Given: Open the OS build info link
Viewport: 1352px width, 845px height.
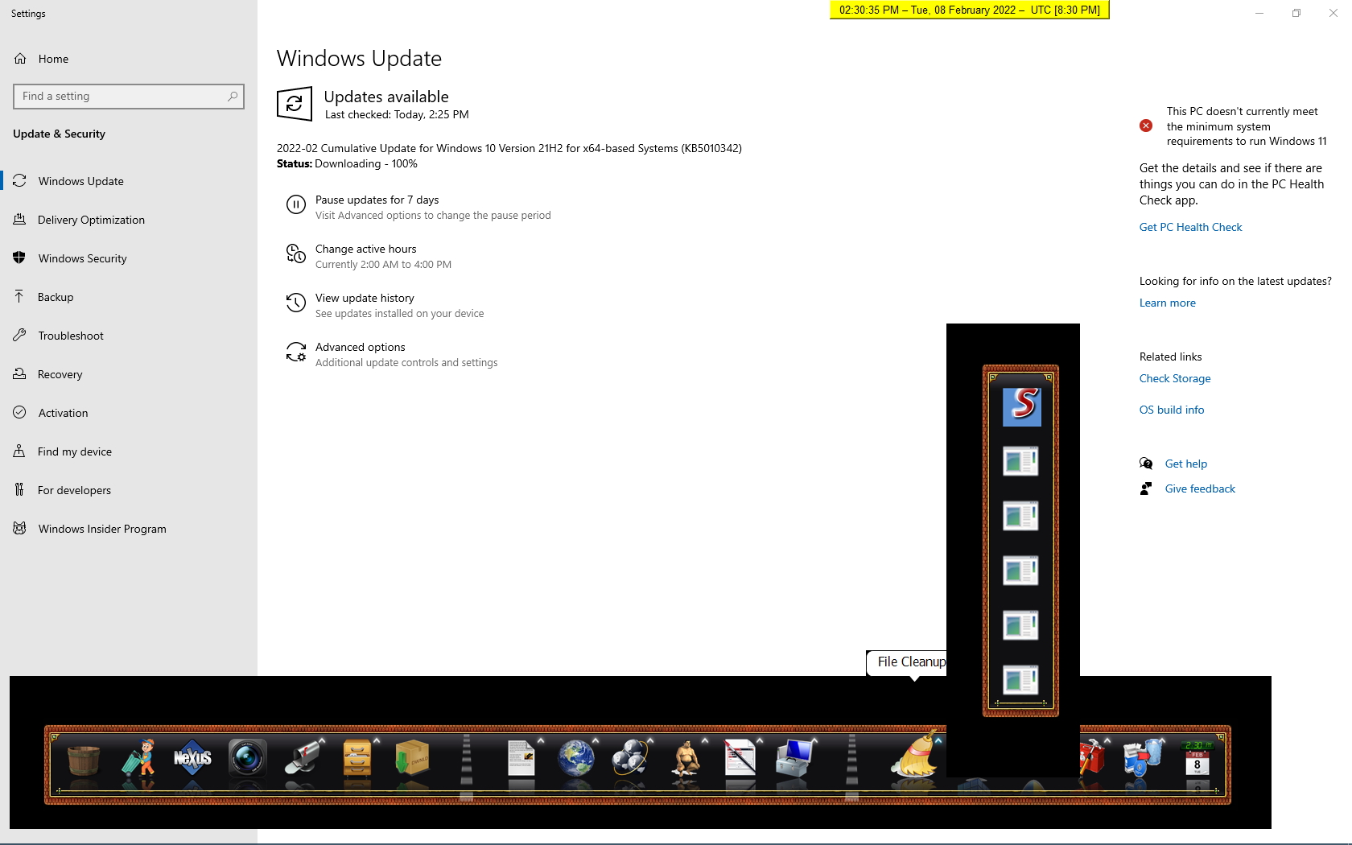Looking at the screenshot, I should 1172,410.
